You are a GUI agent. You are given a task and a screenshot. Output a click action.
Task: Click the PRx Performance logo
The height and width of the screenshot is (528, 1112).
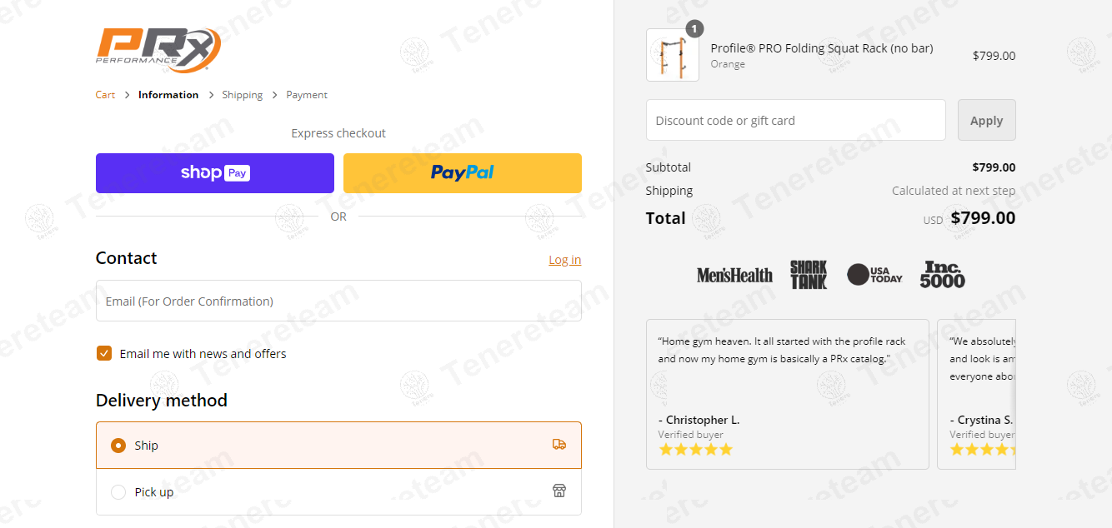pyautogui.click(x=158, y=50)
